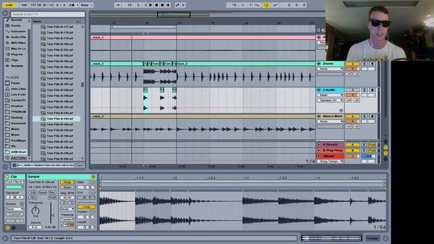Start playback with the Play button
The height and width of the screenshot is (244, 434).
(151, 5)
